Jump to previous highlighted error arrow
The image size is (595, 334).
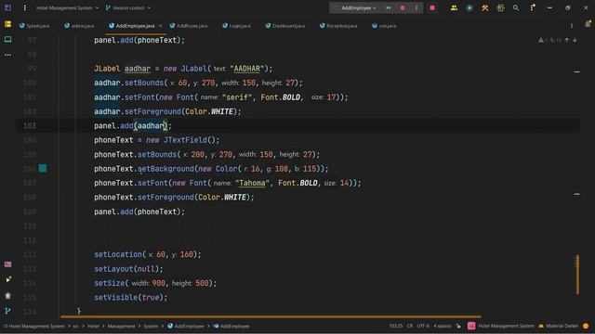566,40
